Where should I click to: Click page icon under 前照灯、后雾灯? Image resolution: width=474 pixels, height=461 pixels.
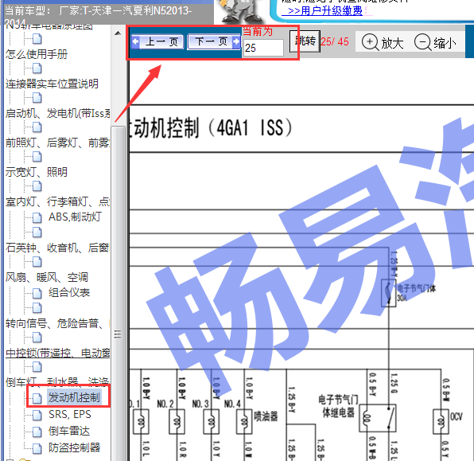pos(37,157)
